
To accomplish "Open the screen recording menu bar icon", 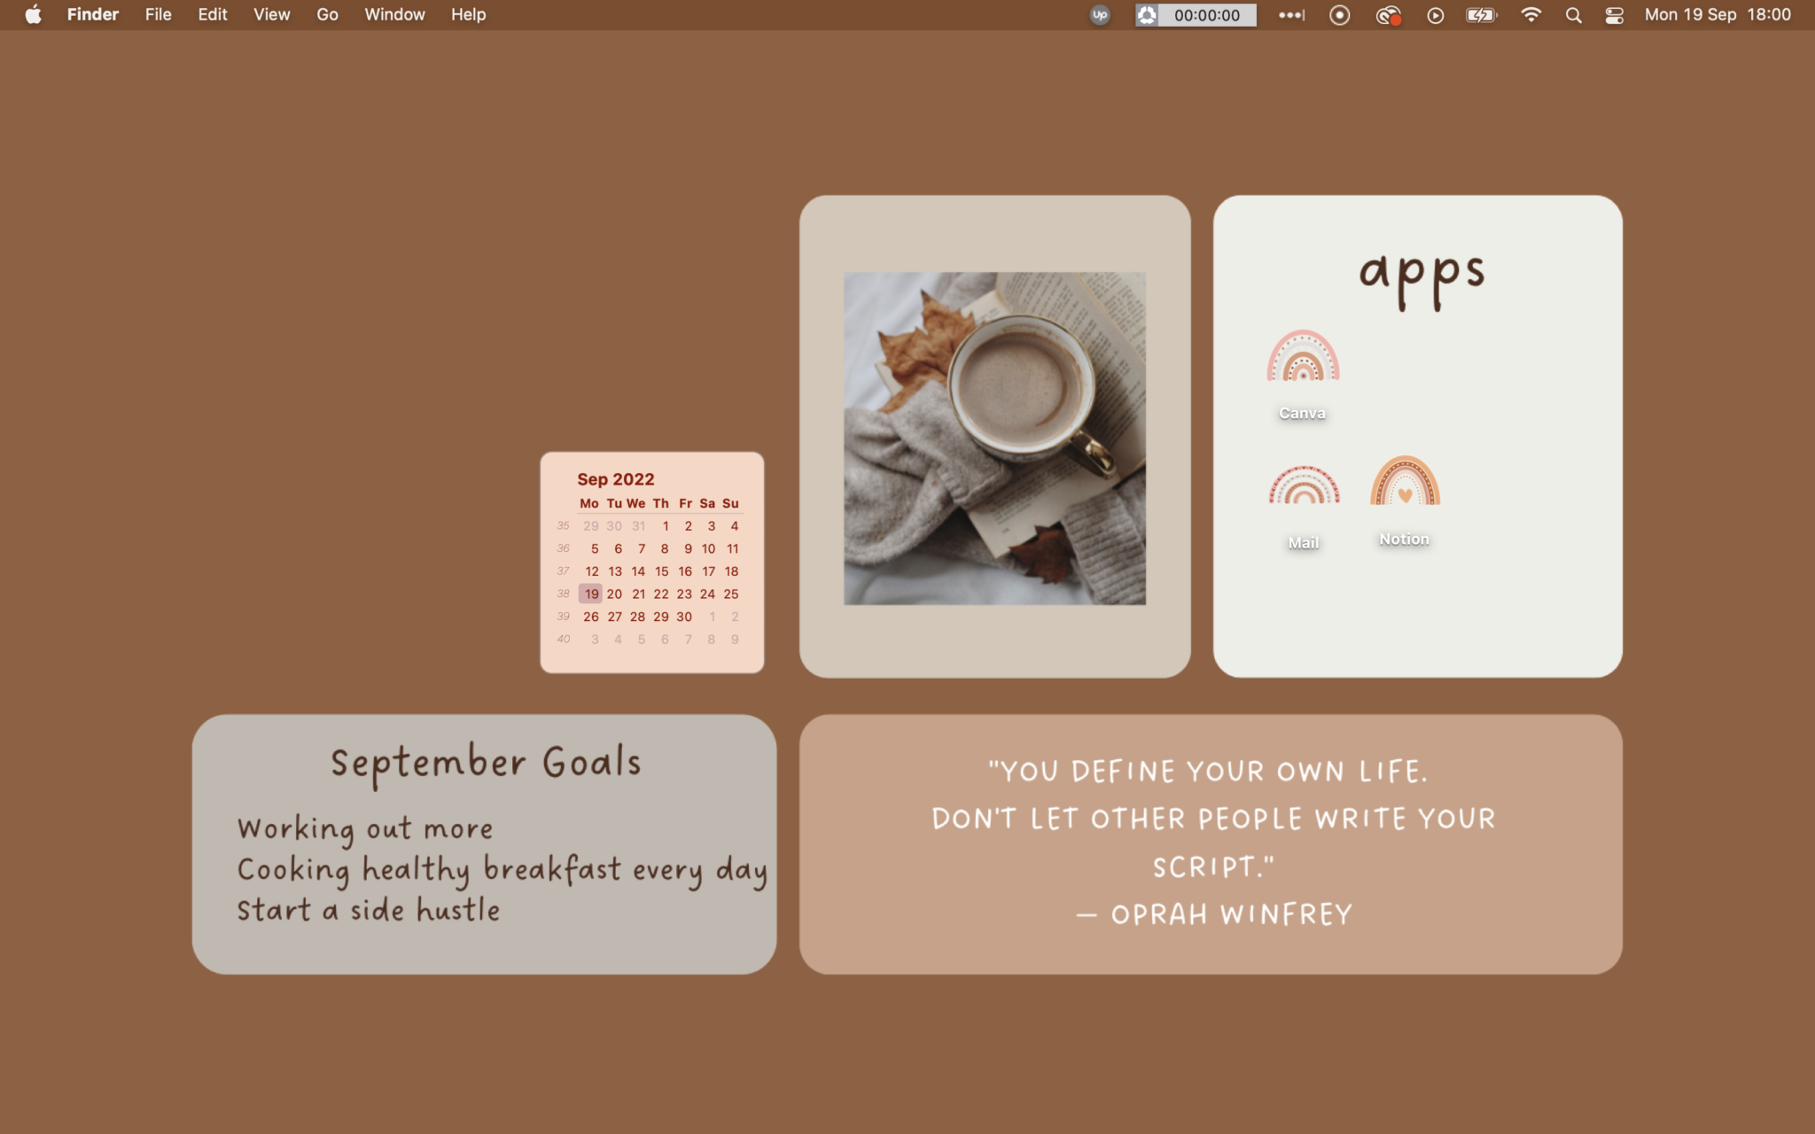I will [x=1339, y=14].
